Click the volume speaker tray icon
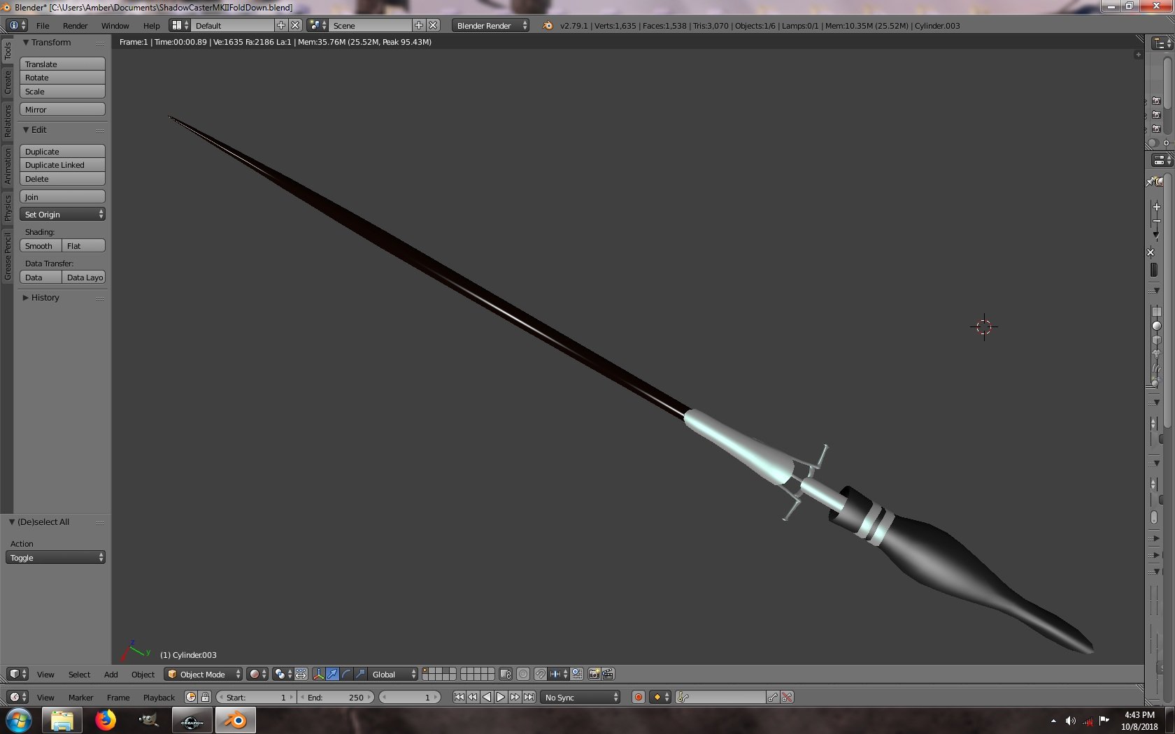1175x734 pixels. [x=1070, y=721]
